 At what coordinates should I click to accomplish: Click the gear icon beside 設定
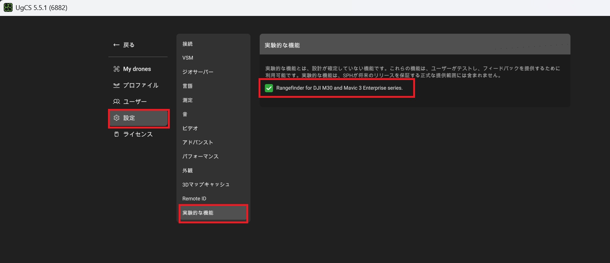(117, 118)
